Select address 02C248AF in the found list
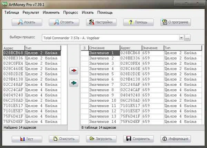This screenshot has width=207, height=148. 13,85
